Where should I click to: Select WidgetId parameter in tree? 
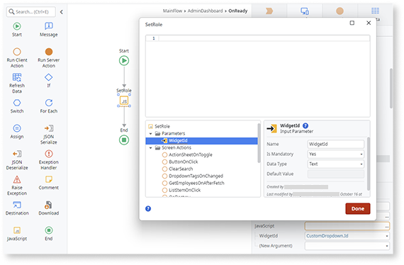(x=201, y=140)
